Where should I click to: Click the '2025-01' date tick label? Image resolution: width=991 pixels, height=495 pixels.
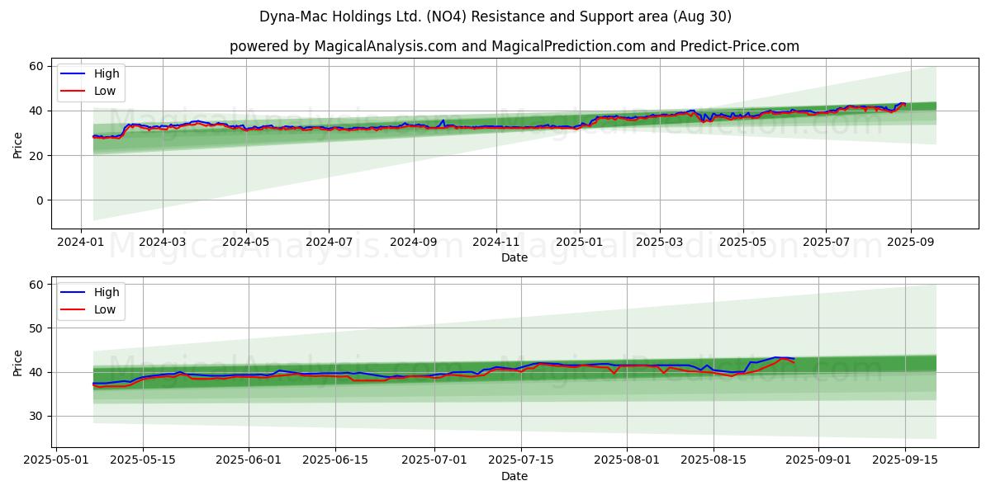click(580, 242)
